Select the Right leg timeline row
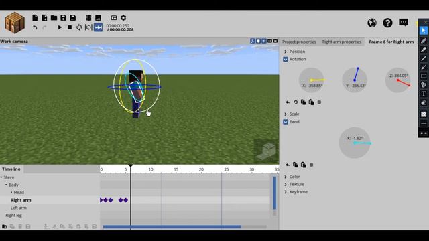This screenshot has width=429, height=241. 135,216
